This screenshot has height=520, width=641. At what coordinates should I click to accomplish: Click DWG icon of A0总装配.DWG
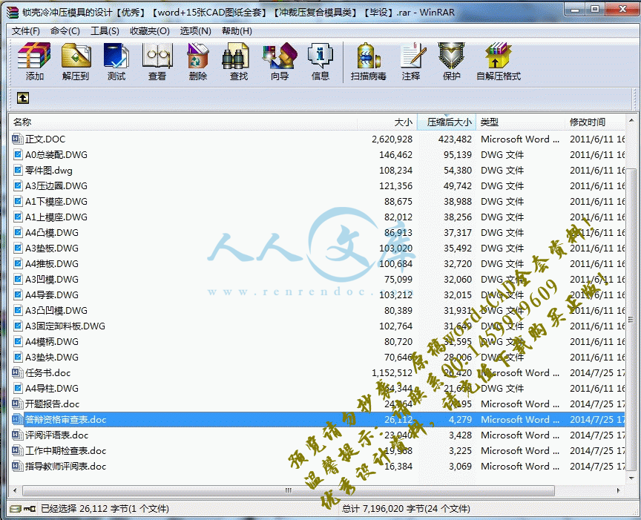point(18,154)
